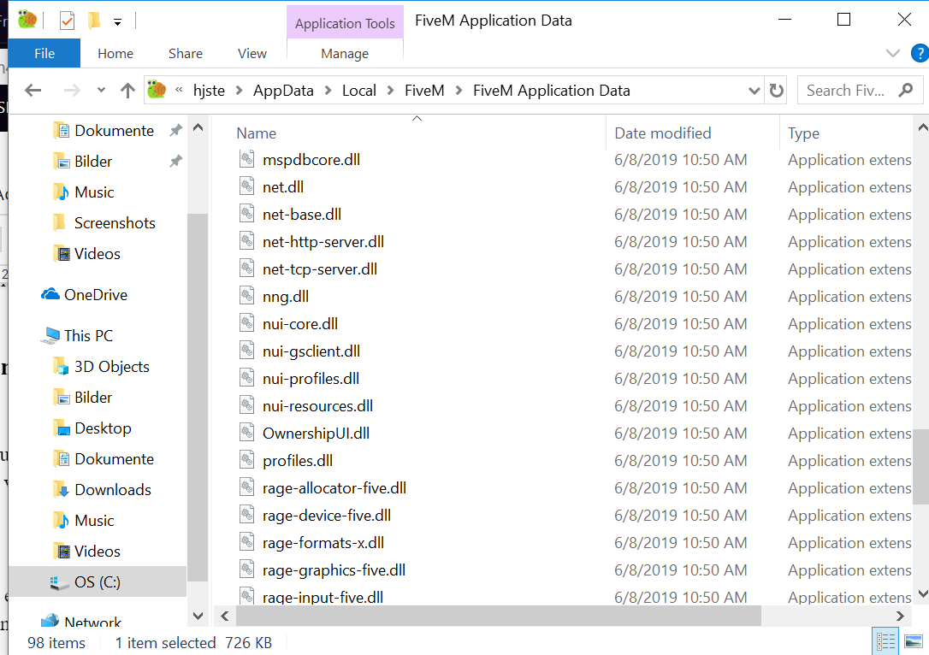Open the Recent locations dropdown
The height and width of the screenshot is (655, 929).
(101, 91)
